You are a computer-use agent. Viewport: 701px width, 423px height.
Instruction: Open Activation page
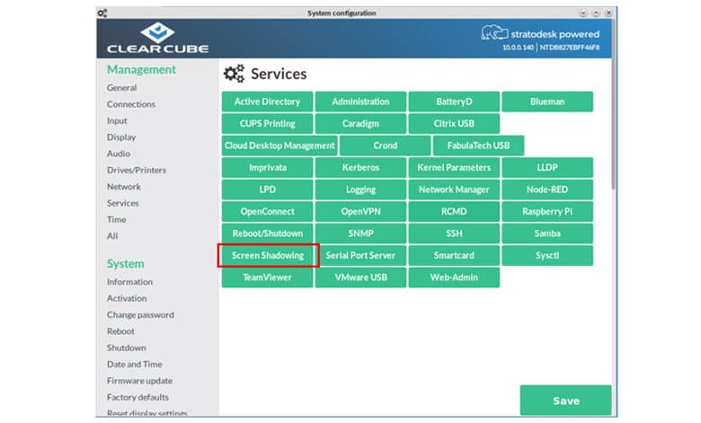pyautogui.click(x=127, y=298)
